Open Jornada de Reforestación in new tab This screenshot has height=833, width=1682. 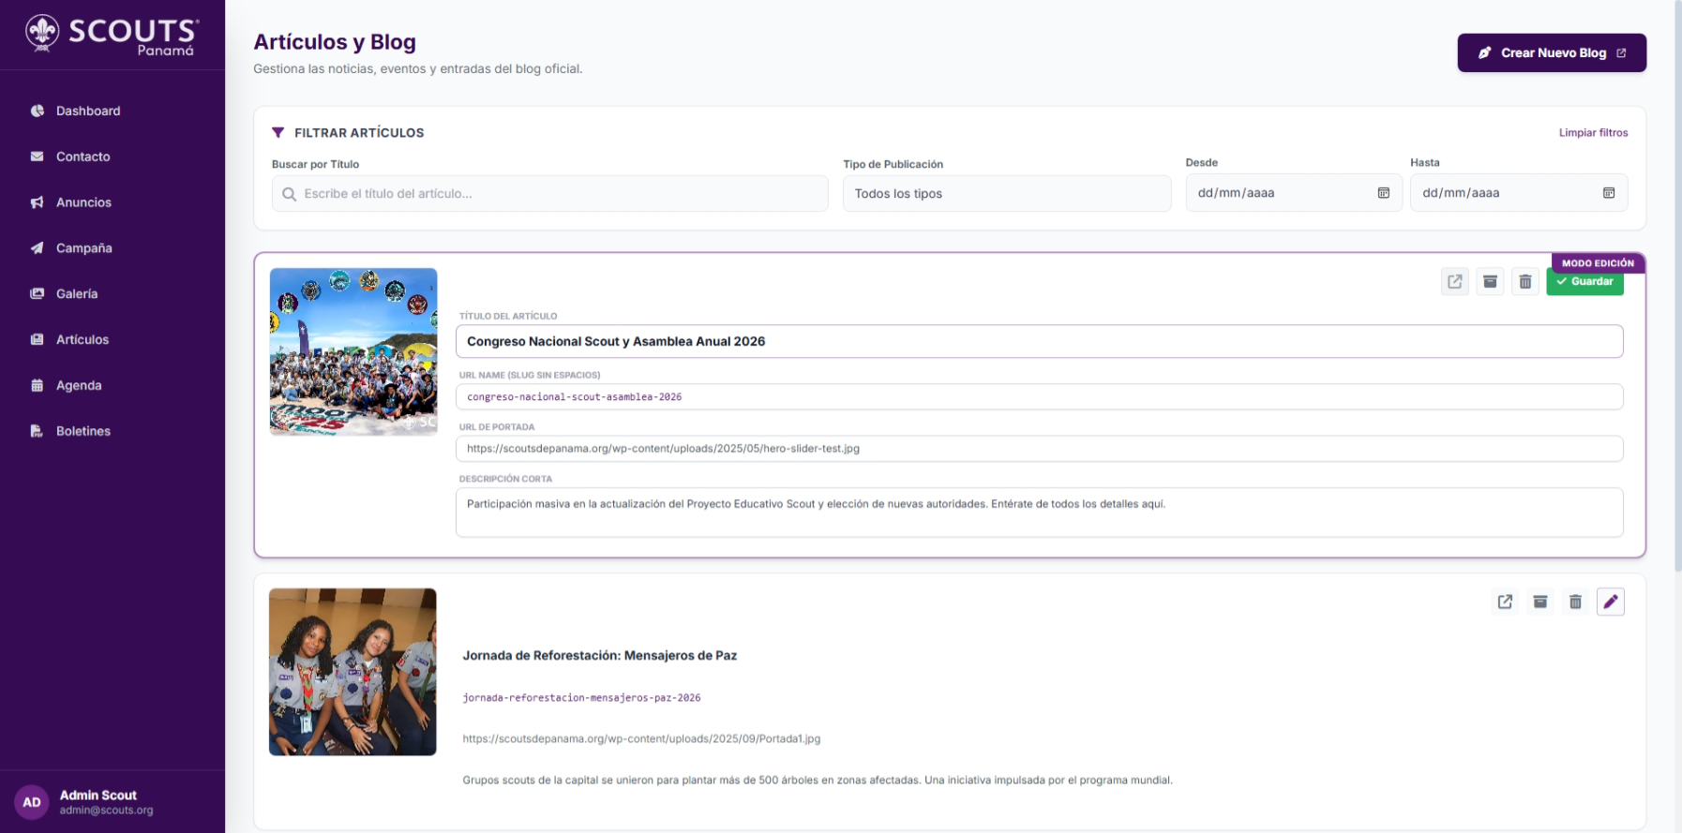click(1505, 602)
